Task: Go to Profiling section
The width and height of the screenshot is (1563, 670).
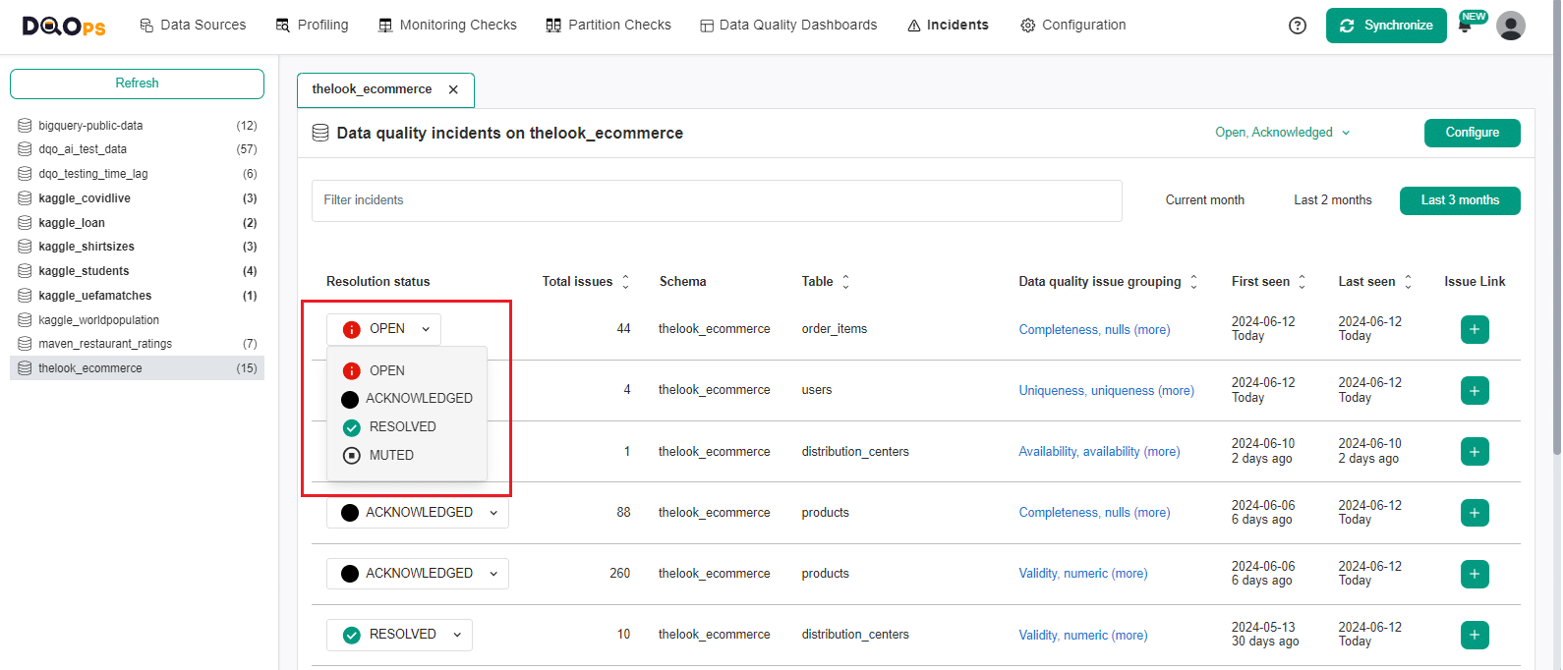Action: click(312, 26)
